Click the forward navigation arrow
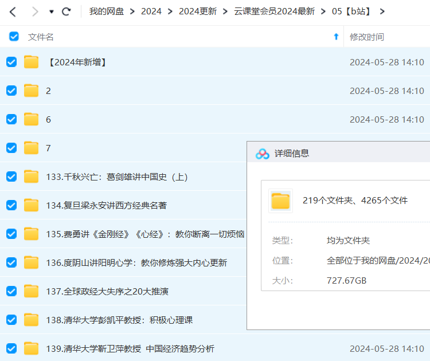The image size is (430, 361). point(35,11)
